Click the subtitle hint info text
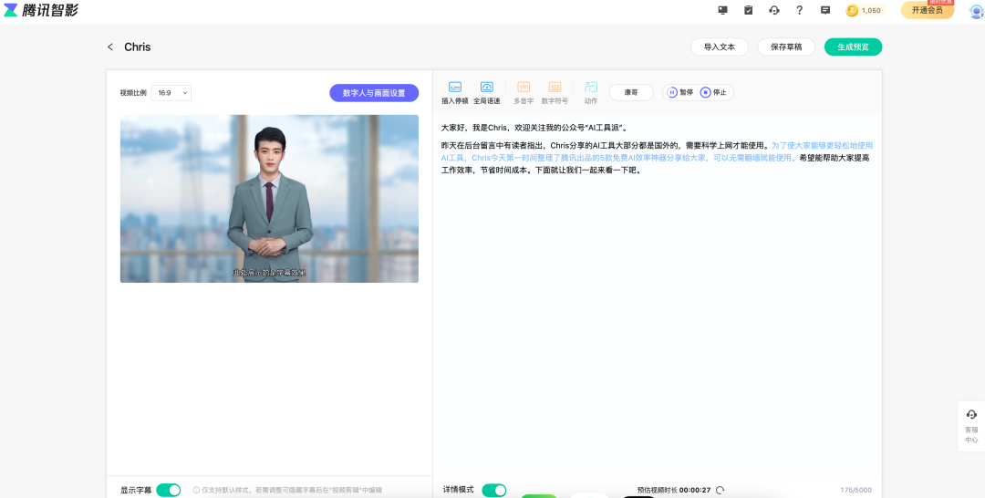The width and height of the screenshot is (985, 498). point(287,490)
